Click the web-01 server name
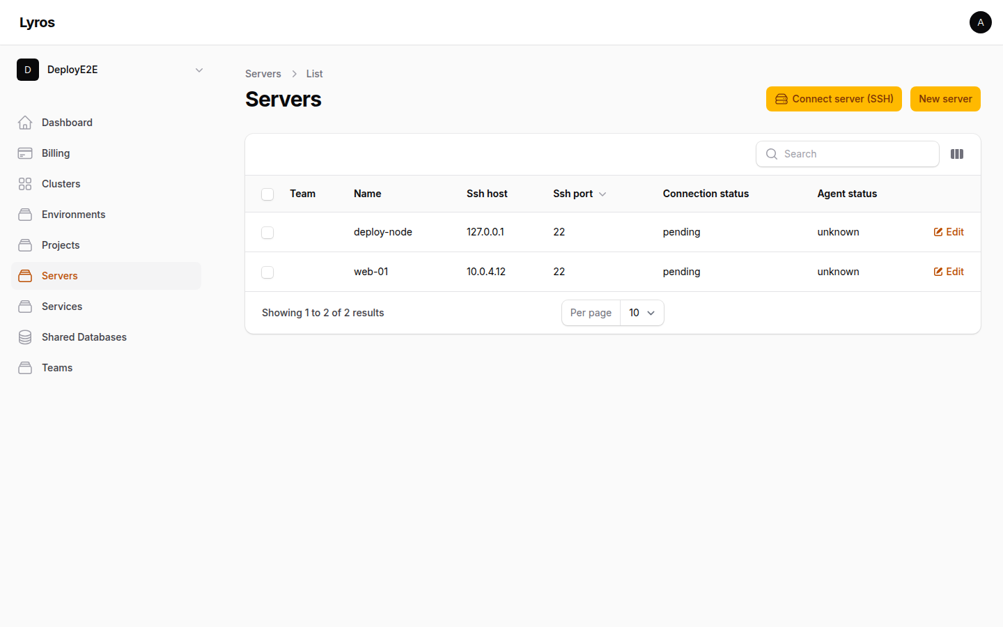 pyautogui.click(x=371, y=272)
